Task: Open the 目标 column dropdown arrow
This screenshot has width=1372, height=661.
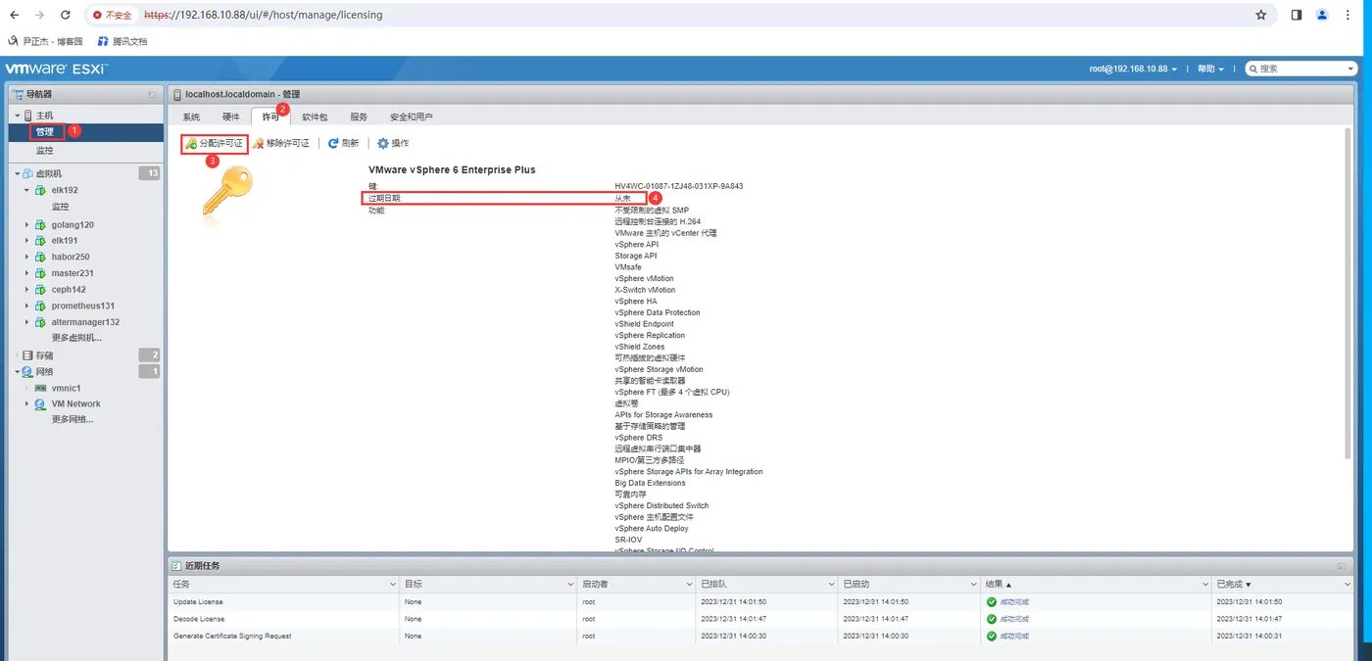Action: (x=570, y=584)
